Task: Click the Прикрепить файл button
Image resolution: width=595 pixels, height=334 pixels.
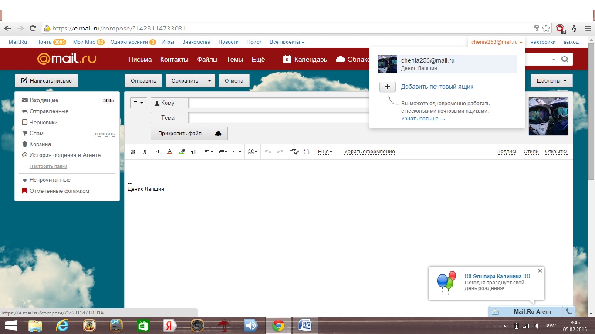Action: pos(180,134)
